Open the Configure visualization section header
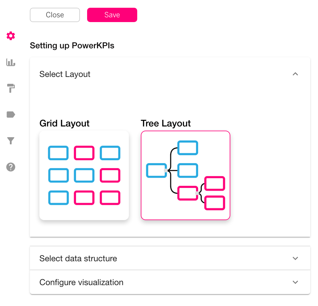The width and height of the screenshot is (318, 306). point(170,282)
